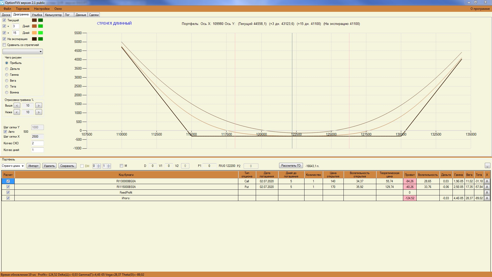Screen dimensions: 492x277
Task: Delete the RI130000BG0A row with X
Action: click(487, 181)
